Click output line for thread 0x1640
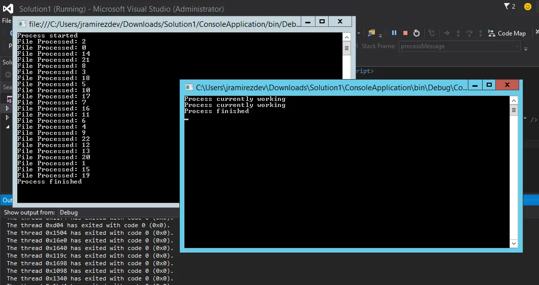This screenshot has width=539, height=285. click(90, 248)
